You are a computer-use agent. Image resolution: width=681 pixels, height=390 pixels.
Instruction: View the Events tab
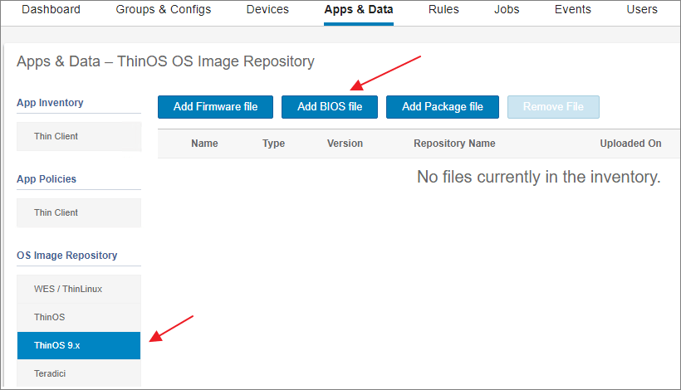573,10
